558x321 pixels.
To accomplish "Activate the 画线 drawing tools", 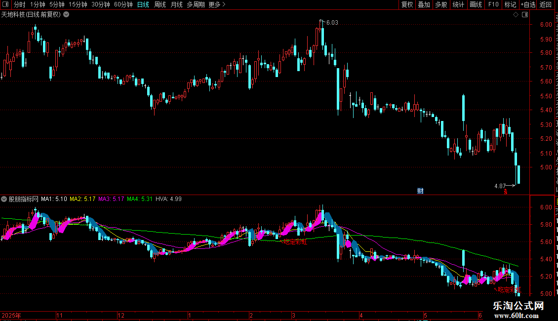I will pos(476,4).
